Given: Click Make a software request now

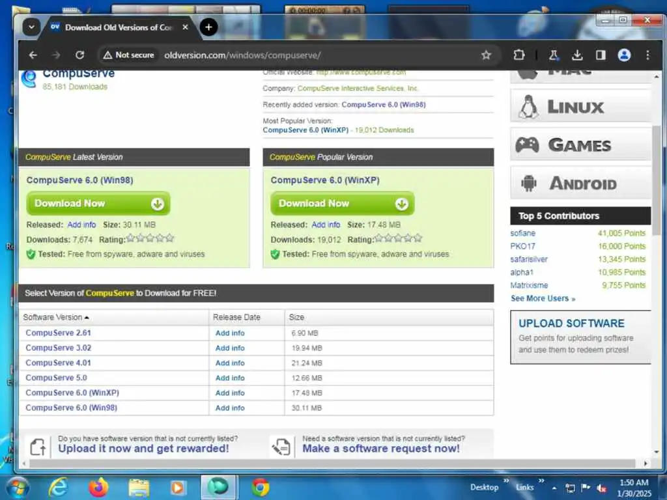Looking at the screenshot, I should (380, 449).
